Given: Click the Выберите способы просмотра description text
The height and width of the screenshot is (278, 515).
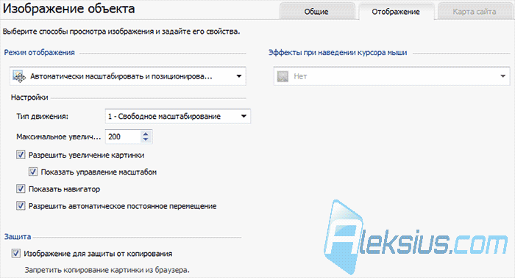Looking at the screenshot, I should pos(121,32).
